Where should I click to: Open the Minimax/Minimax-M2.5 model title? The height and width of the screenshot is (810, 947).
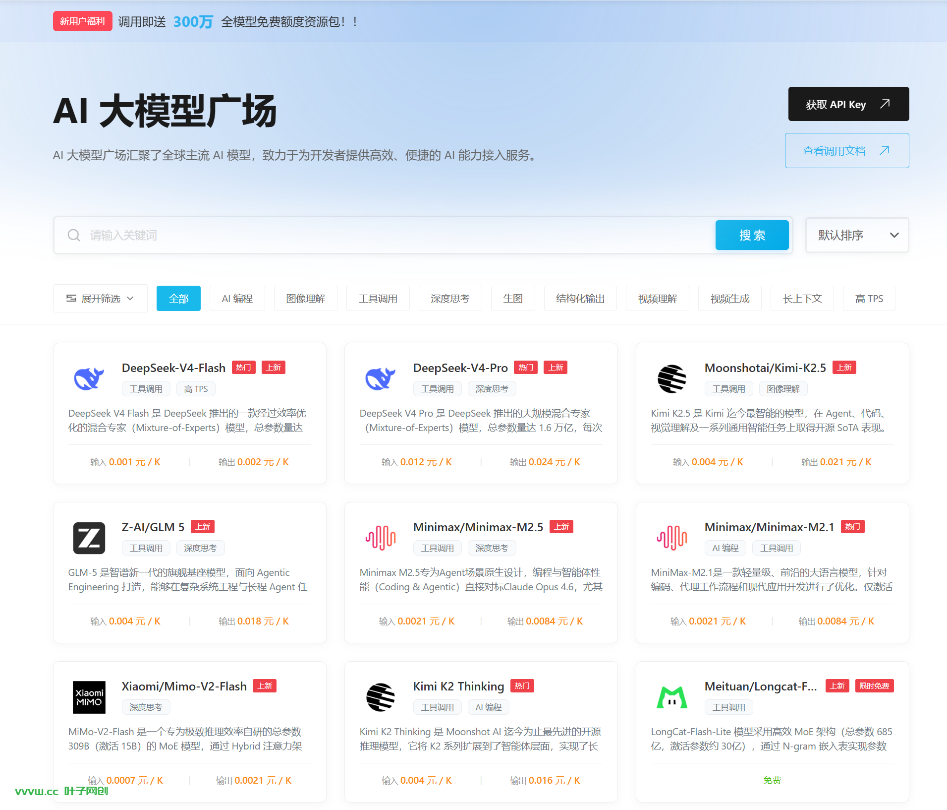tap(478, 527)
